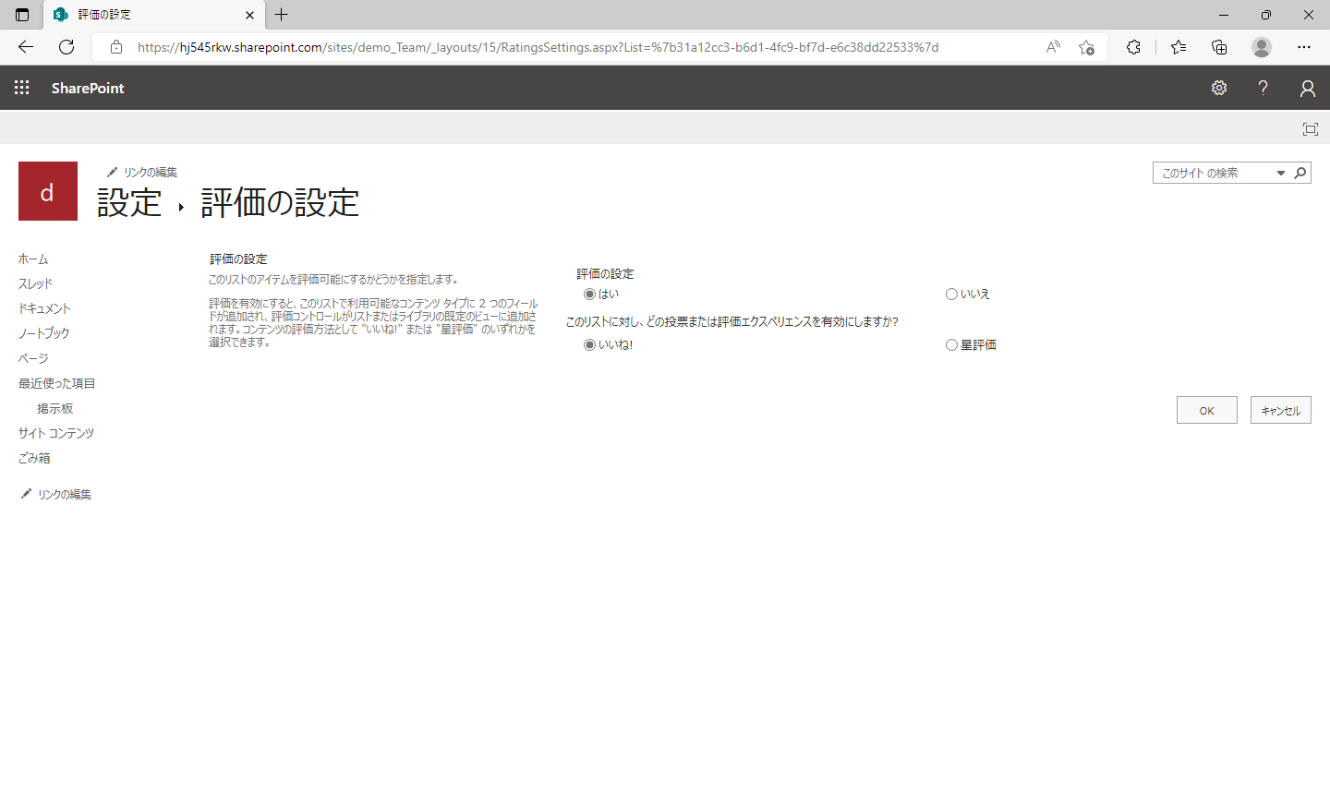Open サイト コンテンツ in the left navigation

56,433
